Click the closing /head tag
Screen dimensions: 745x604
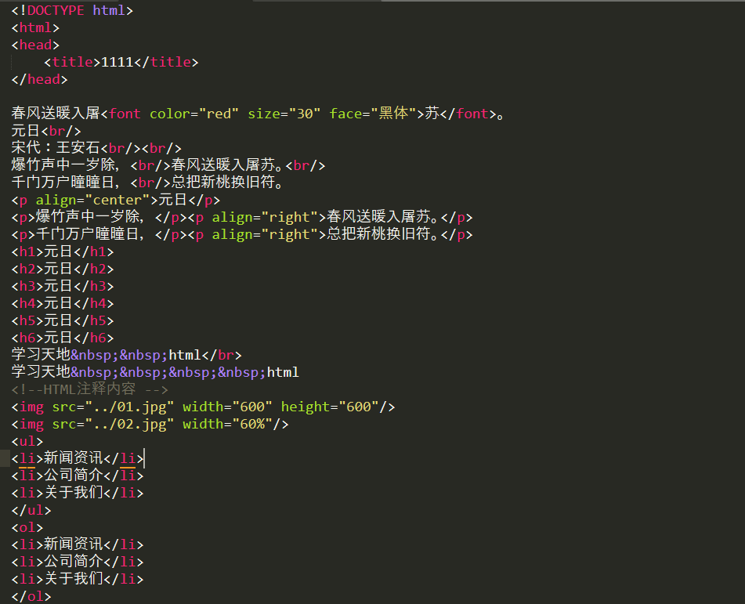pos(39,79)
